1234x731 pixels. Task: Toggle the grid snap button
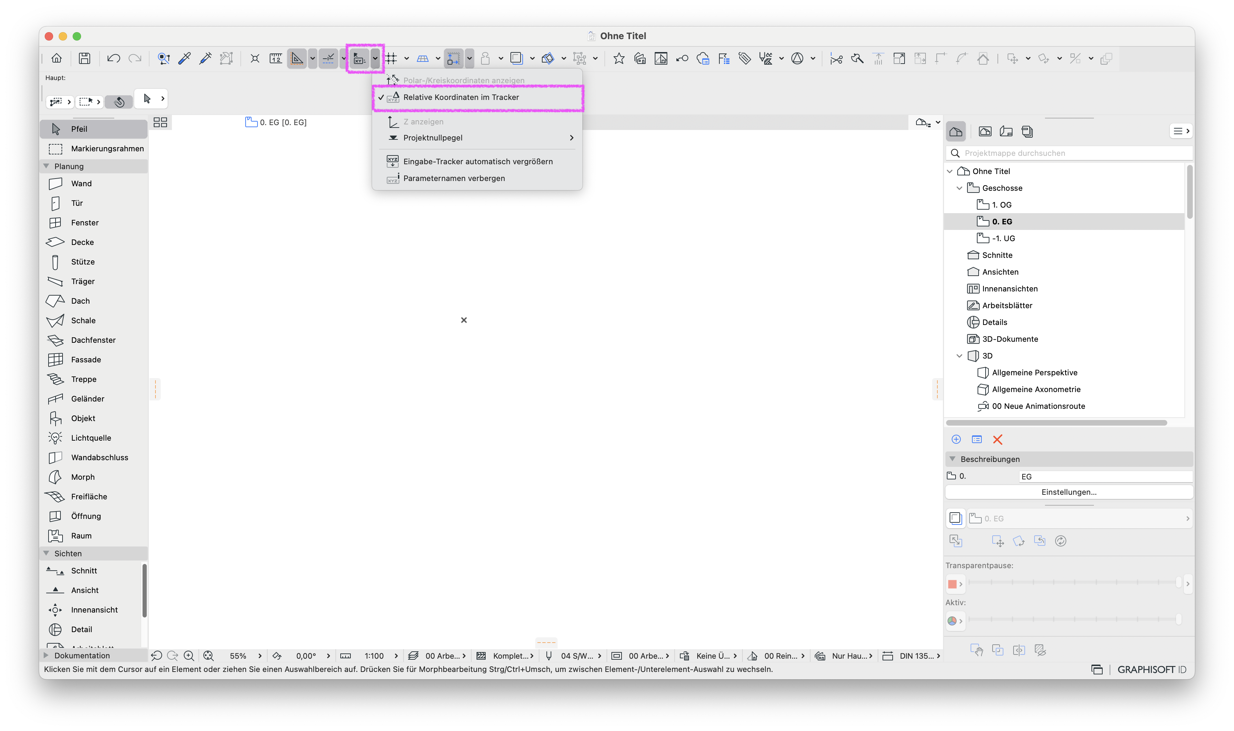pyautogui.click(x=391, y=59)
